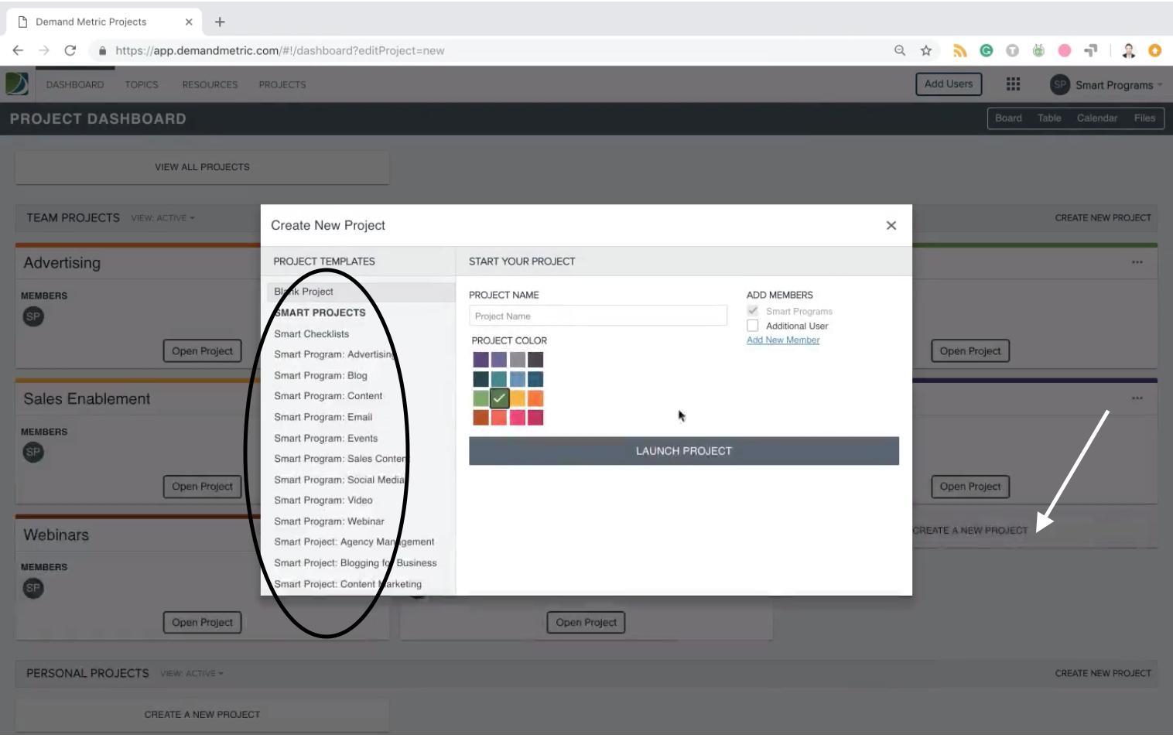Click the LAUNCH PROJECT button
The image size is (1173, 738).
684,451
